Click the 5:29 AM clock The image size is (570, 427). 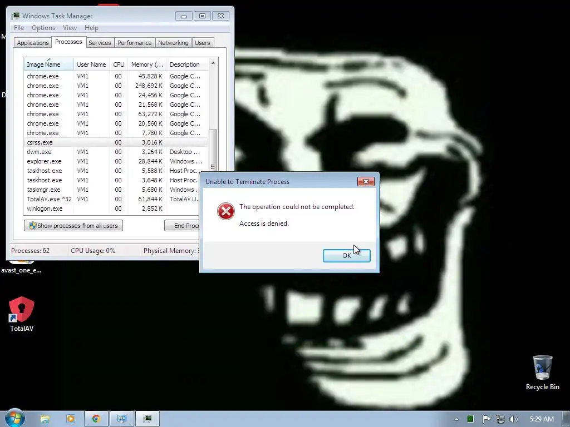coord(542,419)
